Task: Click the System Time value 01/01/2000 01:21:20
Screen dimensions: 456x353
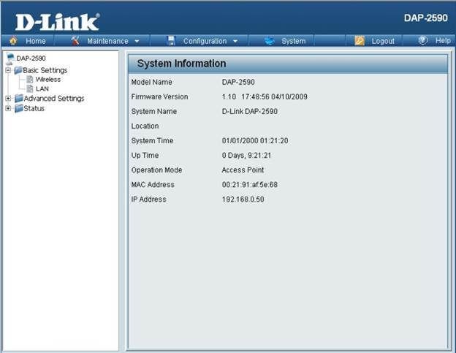Action: pos(255,141)
